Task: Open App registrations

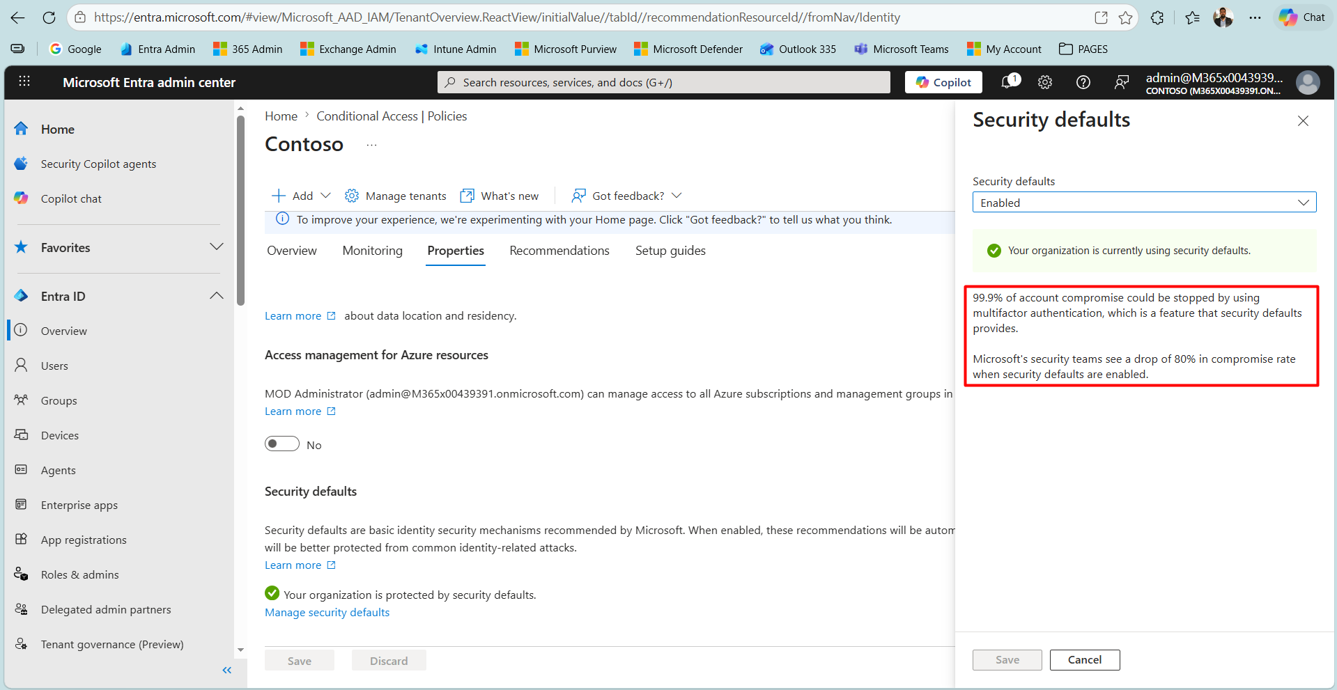Action: pos(84,540)
